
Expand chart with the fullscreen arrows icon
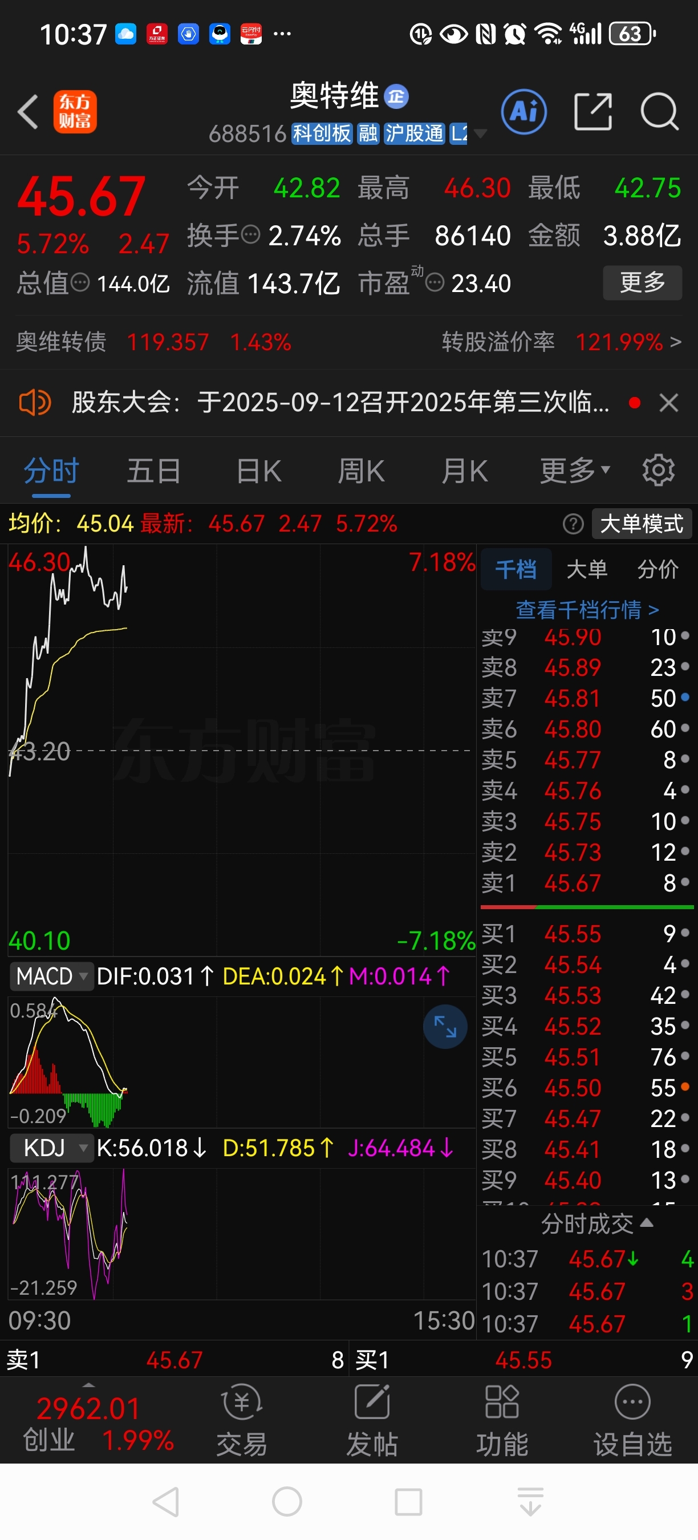point(445,1027)
